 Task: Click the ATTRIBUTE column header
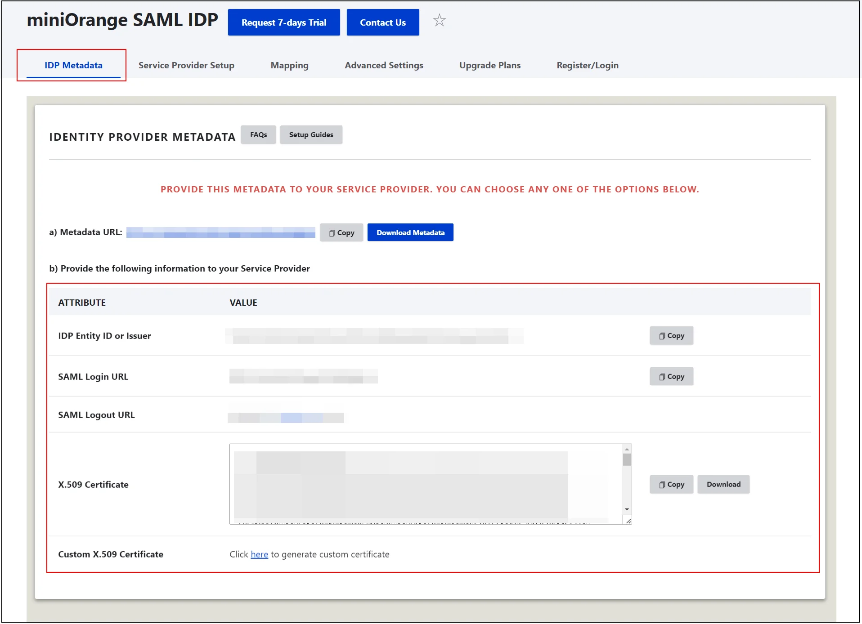pyautogui.click(x=82, y=303)
